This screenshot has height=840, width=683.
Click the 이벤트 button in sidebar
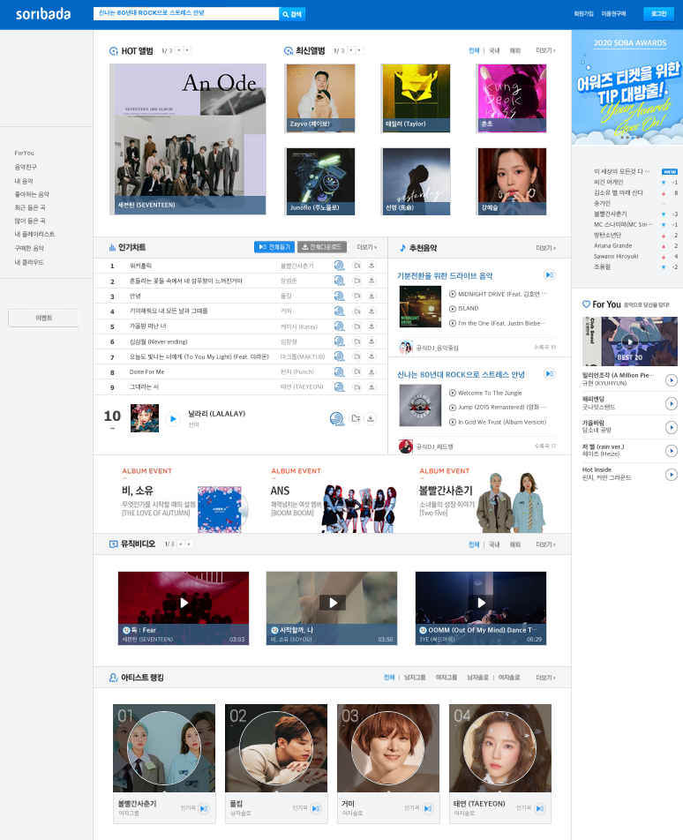44,319
